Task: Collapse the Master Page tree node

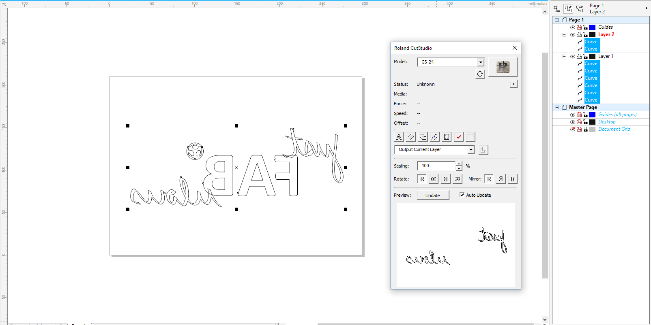Action: click(x=557, y=107)
